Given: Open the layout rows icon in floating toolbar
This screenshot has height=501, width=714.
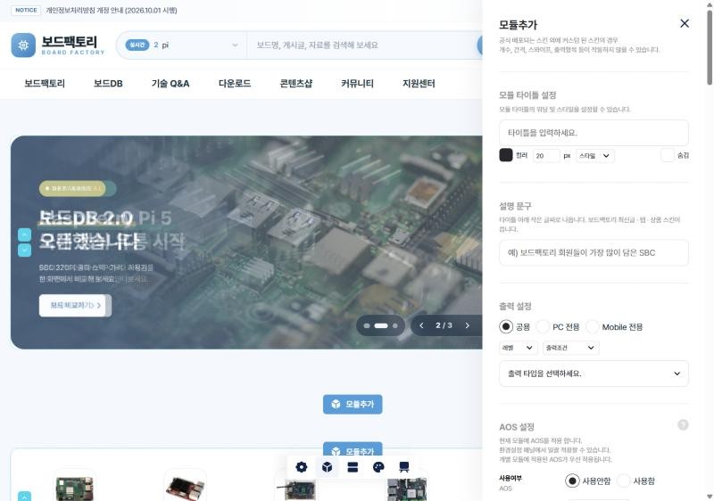Looking at the screenshot, I should pos(353,467).
